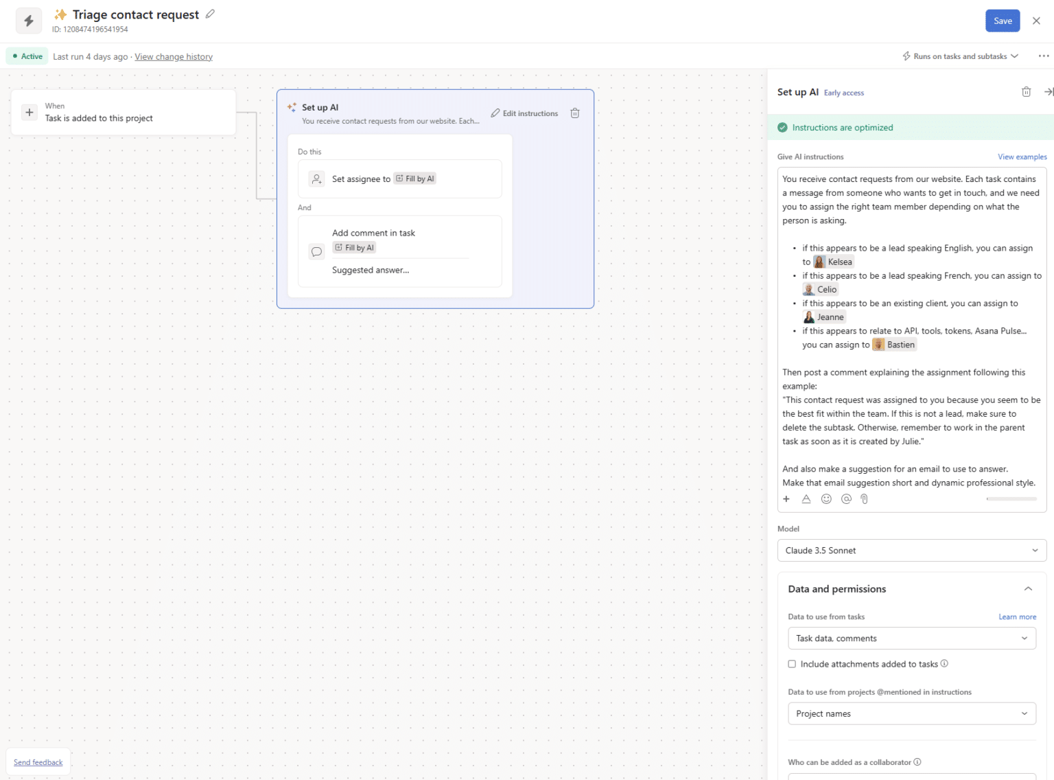Click the Project names selector
The width and height of the screenshot is (1054, 780).
pos(911,713)
